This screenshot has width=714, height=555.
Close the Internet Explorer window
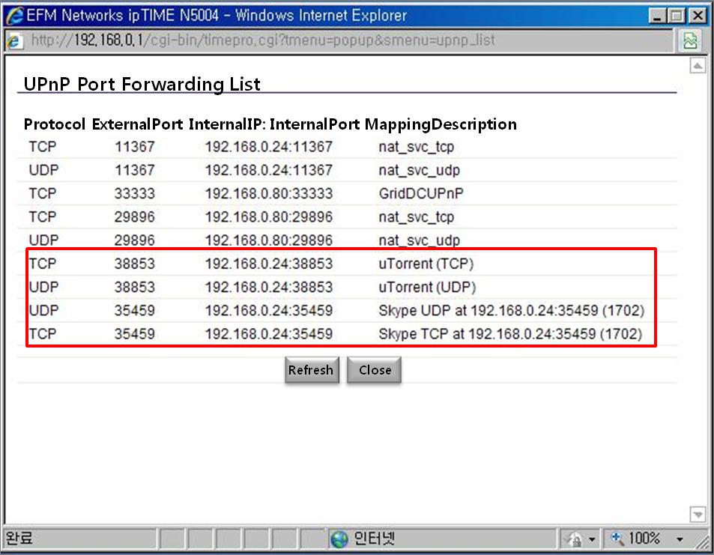click(698, 16)
